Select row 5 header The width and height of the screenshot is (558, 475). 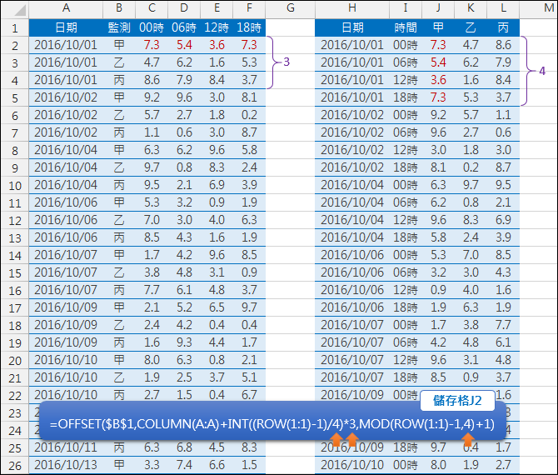[x=15, y=98]
